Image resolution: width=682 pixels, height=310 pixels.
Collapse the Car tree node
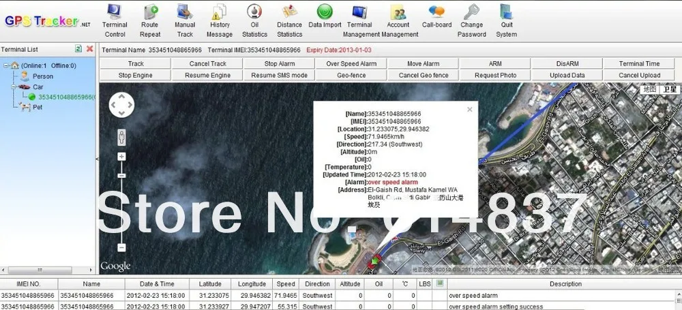[14, 87]
